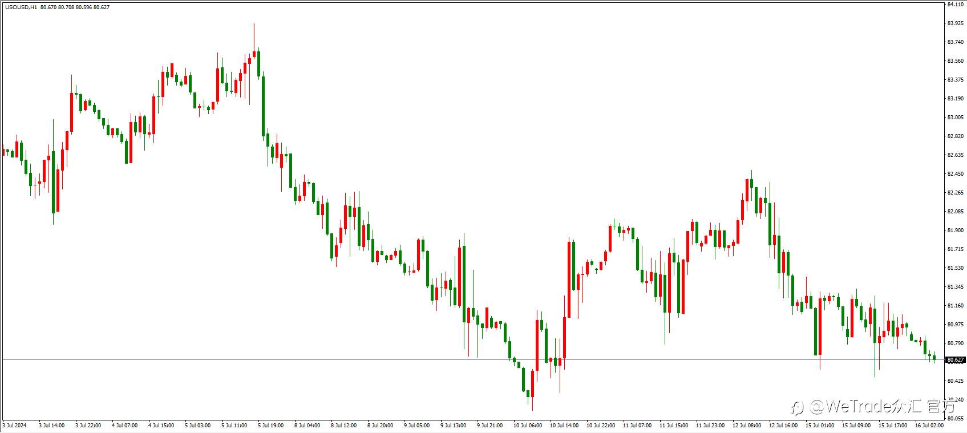Viewport: 967px width, 433px height.
Task: Pick the 83.190 price scale value
Action: tap(955, 99)
